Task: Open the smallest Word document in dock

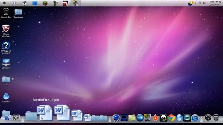Action: pos(87,117)
